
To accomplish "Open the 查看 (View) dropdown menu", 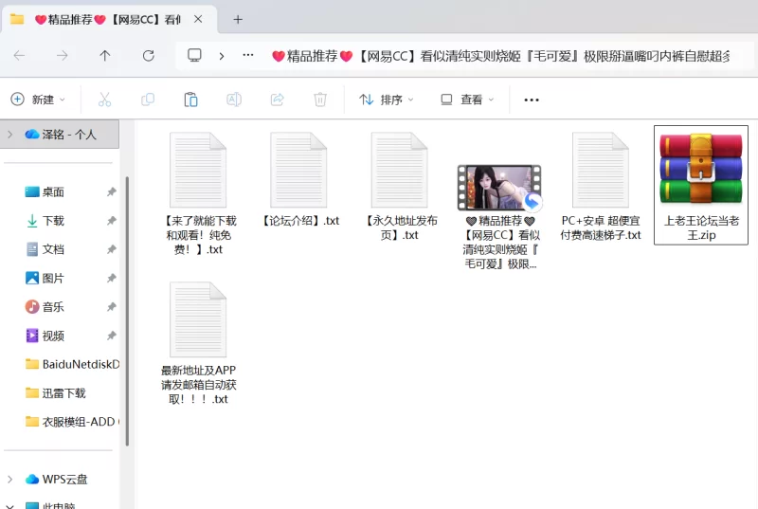I will (x=467, y=100).
